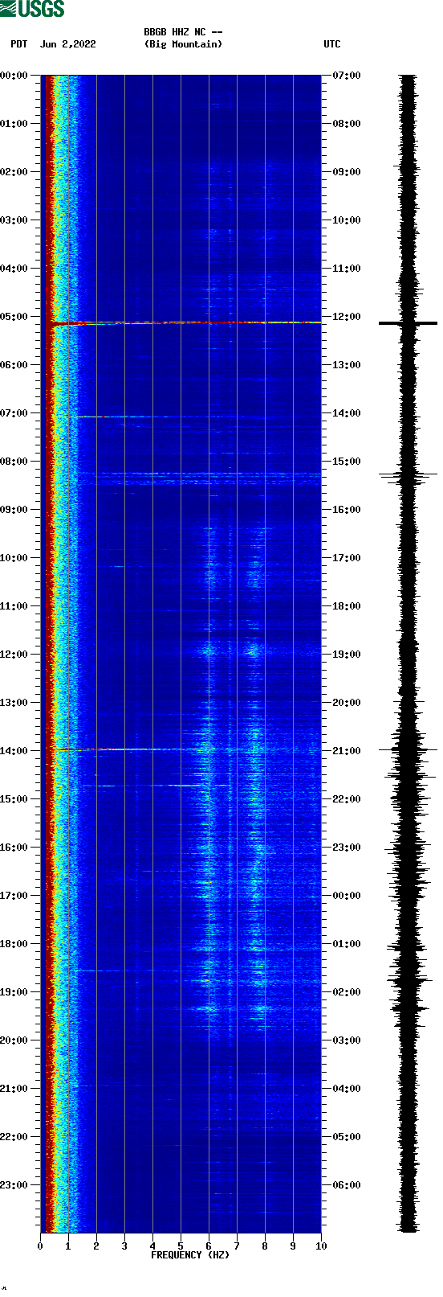The height and width of the screenshot is (1297, 443).
Task: Click the 09:00 PDT axis label
Action: [x=14, y=510]
